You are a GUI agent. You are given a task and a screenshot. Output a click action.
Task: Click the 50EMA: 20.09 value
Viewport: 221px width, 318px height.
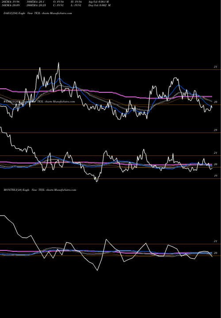pyautogui.click(x=10, y=5)
